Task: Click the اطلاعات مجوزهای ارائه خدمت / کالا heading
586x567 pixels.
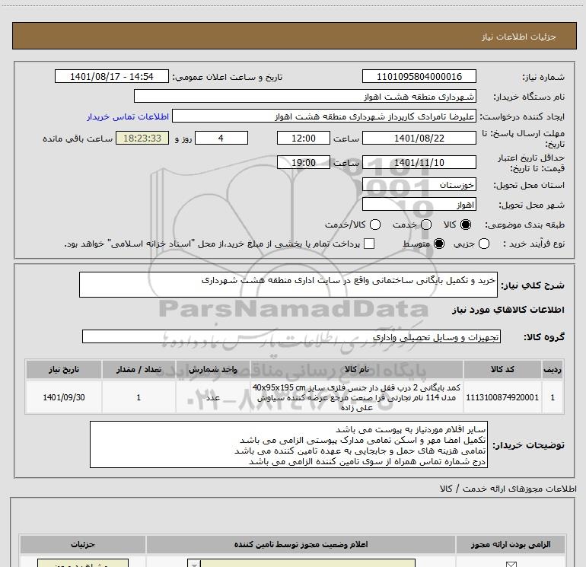Action: [508, 489]
